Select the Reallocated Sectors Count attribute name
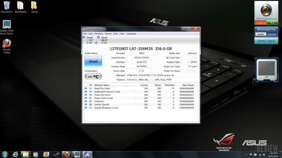282x158 pixels. click(x=107, y=92)
